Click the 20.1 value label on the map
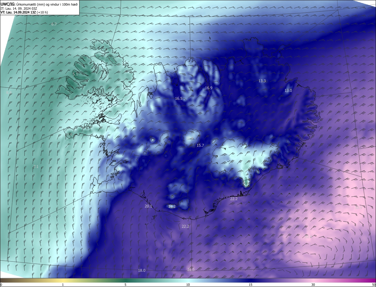The height and width of the screenshot is (287, 376). (x=148, y=206)
